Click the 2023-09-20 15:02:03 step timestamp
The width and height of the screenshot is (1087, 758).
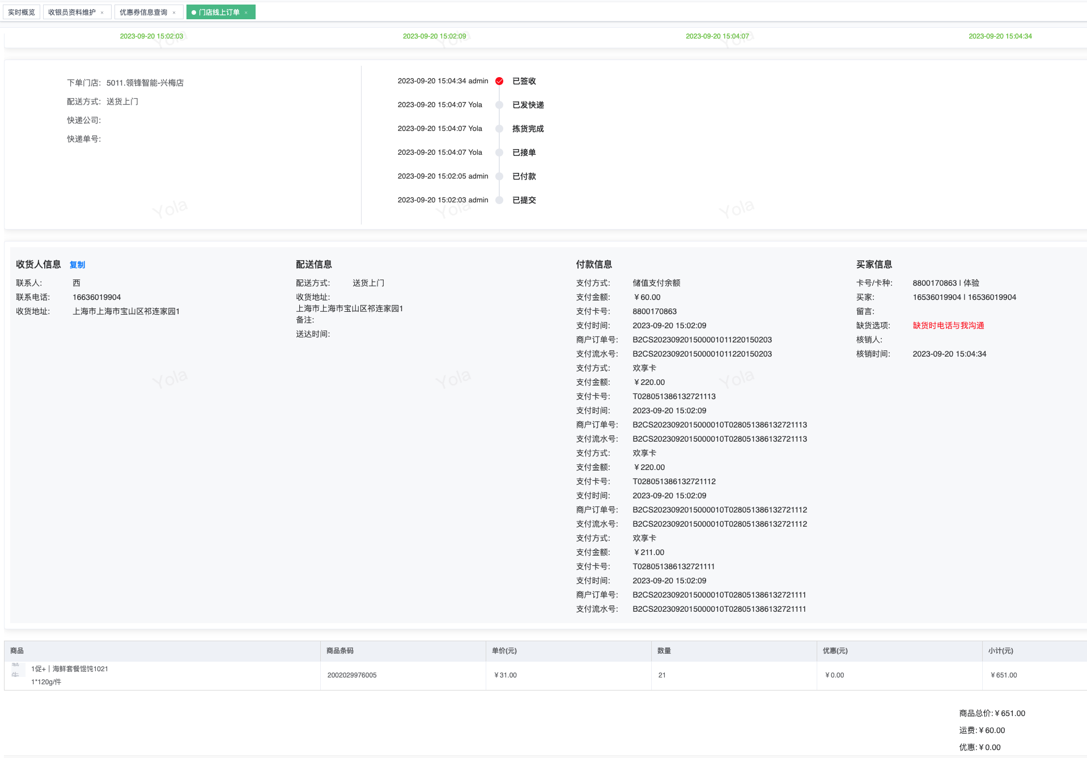151,36
